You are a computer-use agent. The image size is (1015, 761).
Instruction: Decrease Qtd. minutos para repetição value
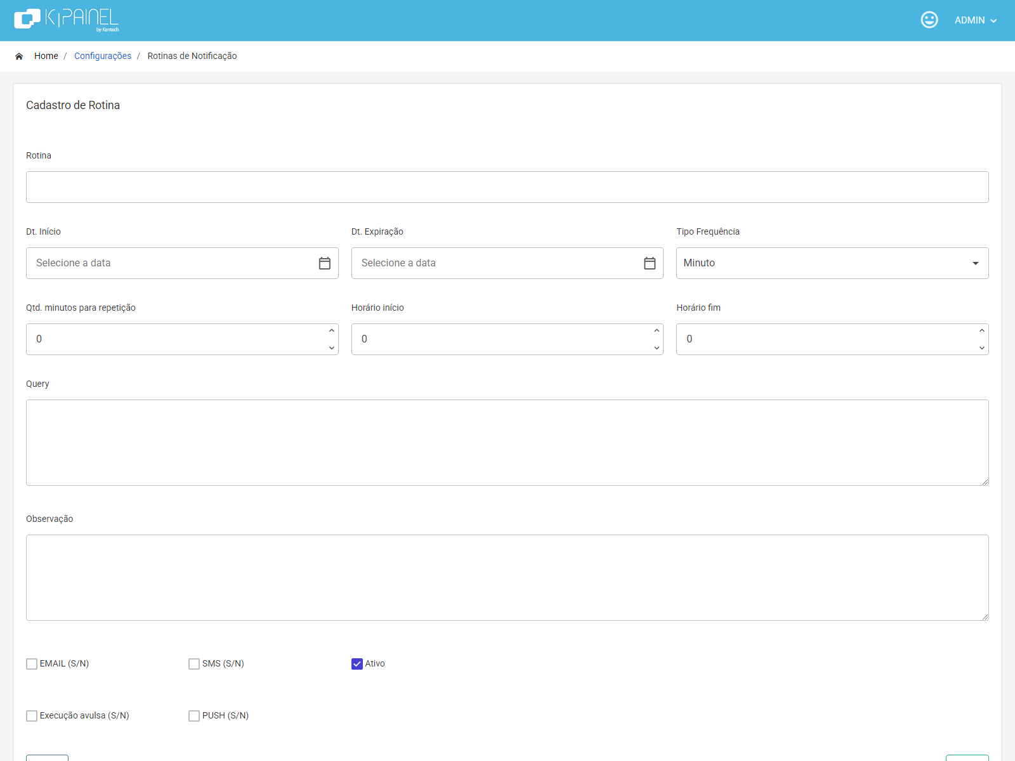tap(332, 348)
